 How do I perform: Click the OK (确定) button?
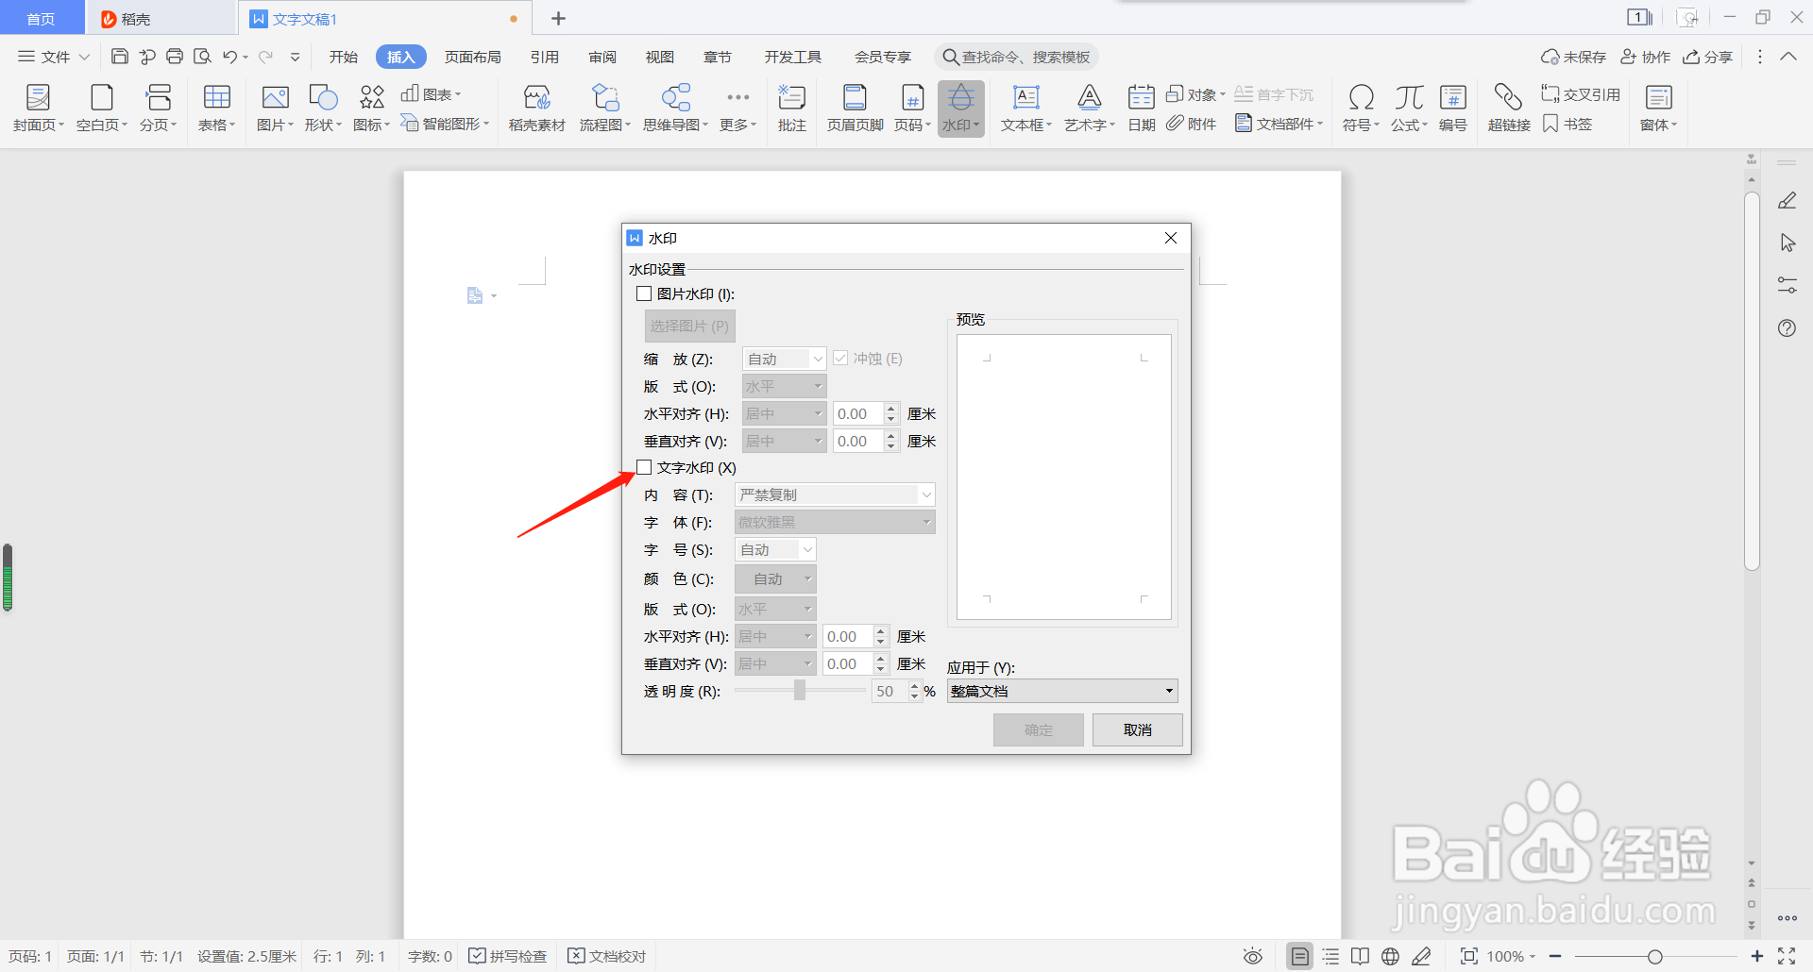tap(1039, 729)
